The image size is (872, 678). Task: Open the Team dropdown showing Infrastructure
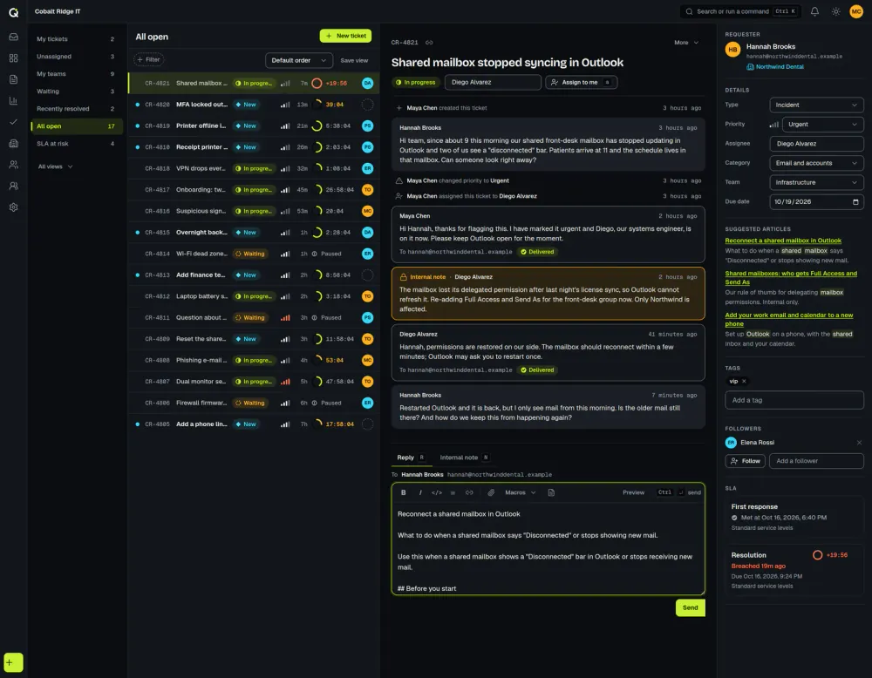pos(816,182)
